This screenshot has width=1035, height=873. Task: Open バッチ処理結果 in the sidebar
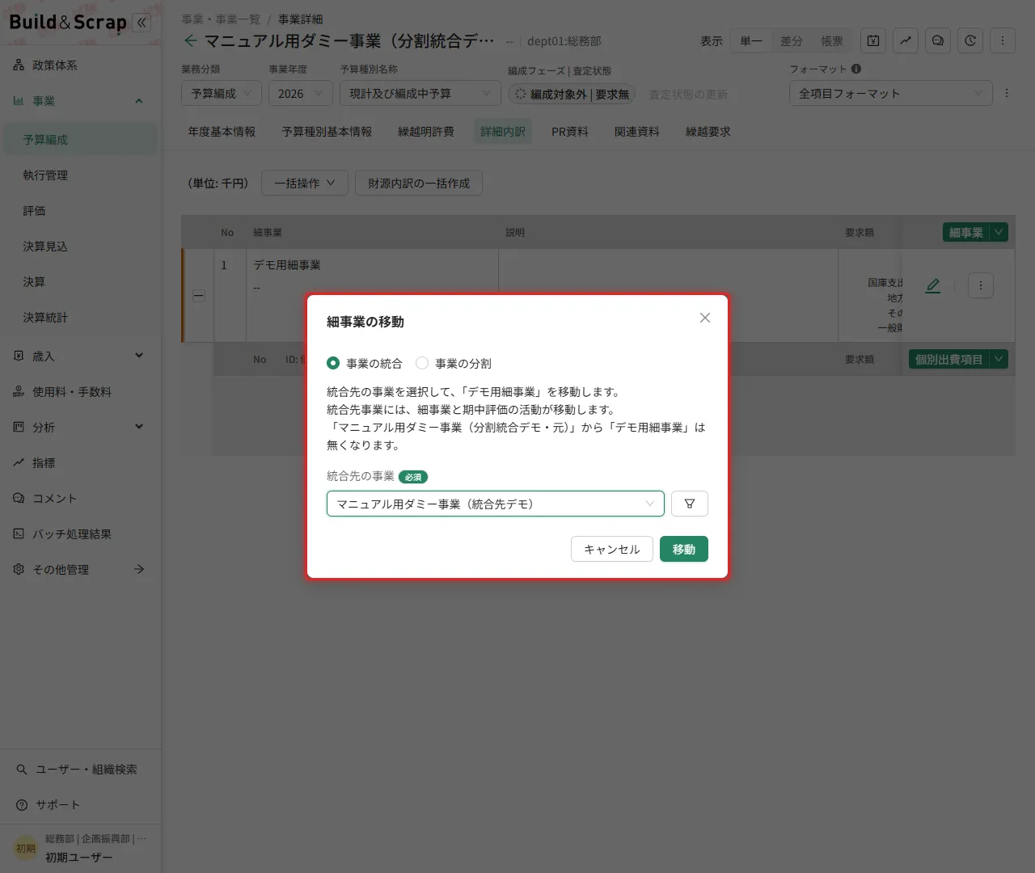tap(80, 533)
